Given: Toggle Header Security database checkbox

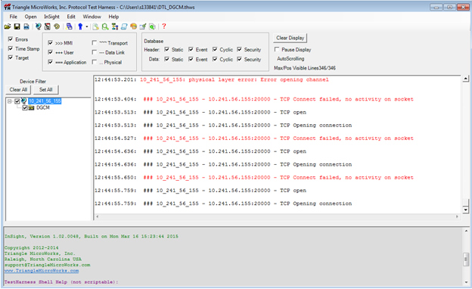Looking at the screenshot, I should click(x=239, y=49).
